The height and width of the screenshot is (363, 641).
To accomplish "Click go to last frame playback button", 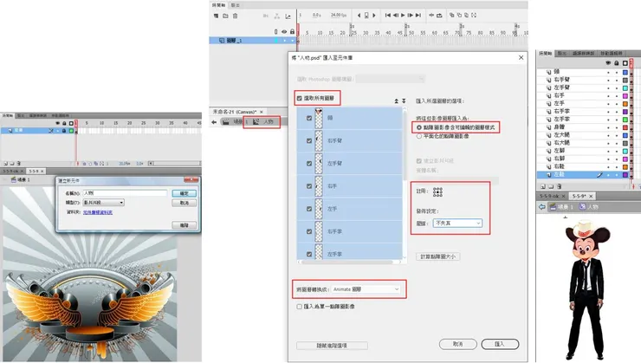I will point(418,15).
